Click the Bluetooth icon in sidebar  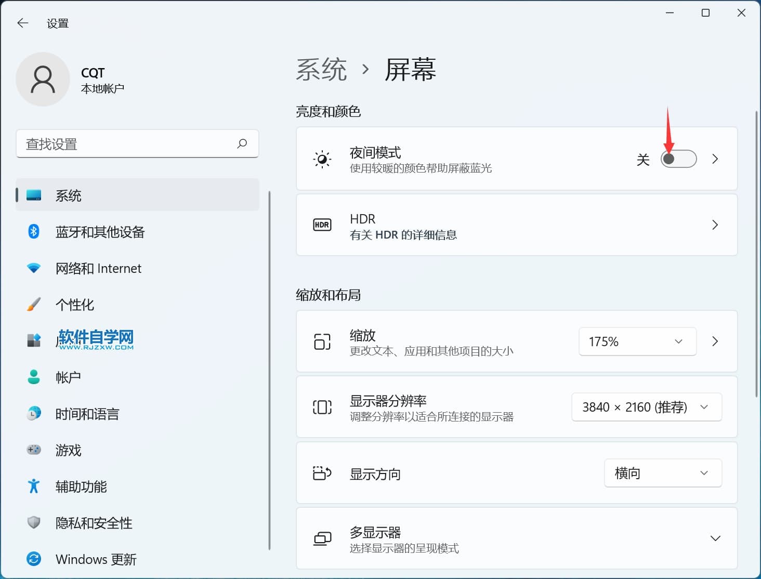coord(34,231)
